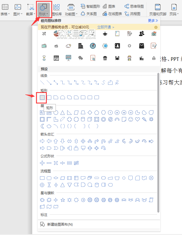Select the rectangle shape under 矩形
The image size is (182, 235).
[x=42, y=98]
